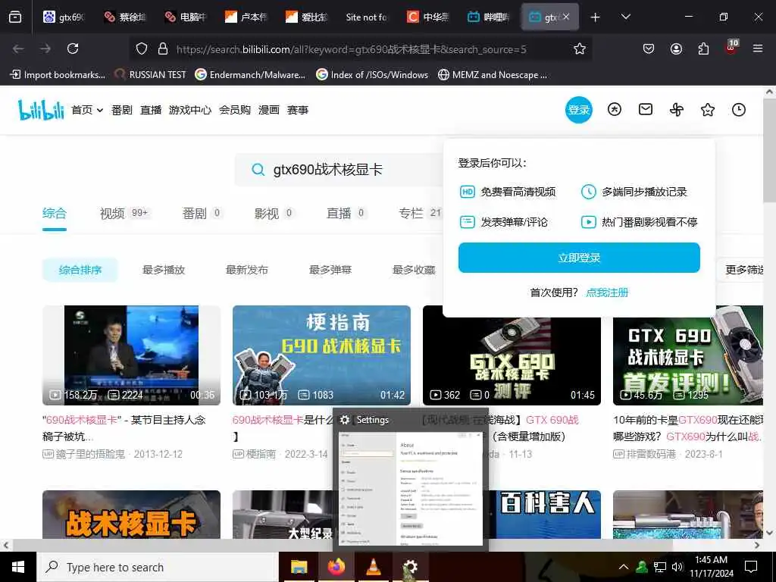Viewport: 776px width, 582px height.
Task: Show hidden system tray icons chevron
Action: [x=624, y=567]
